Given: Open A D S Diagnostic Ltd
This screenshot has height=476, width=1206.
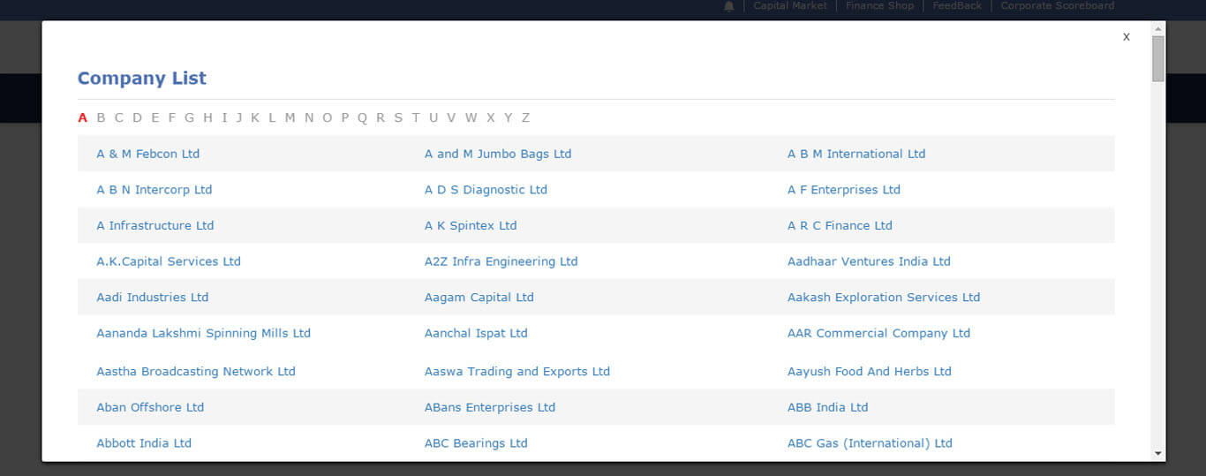Looking at the screenshot, I should tap(486, 190).
